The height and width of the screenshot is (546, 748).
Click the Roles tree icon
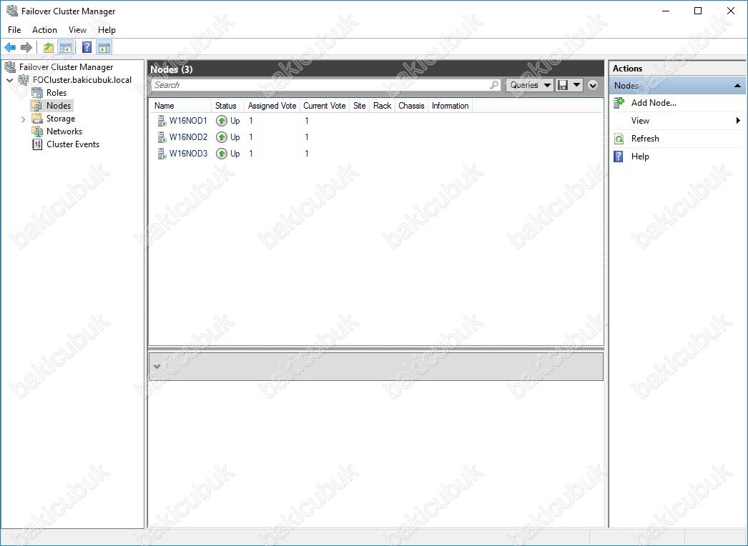coord(36,92)
